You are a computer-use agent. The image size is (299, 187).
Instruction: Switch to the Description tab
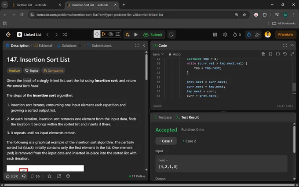[18, 45]
